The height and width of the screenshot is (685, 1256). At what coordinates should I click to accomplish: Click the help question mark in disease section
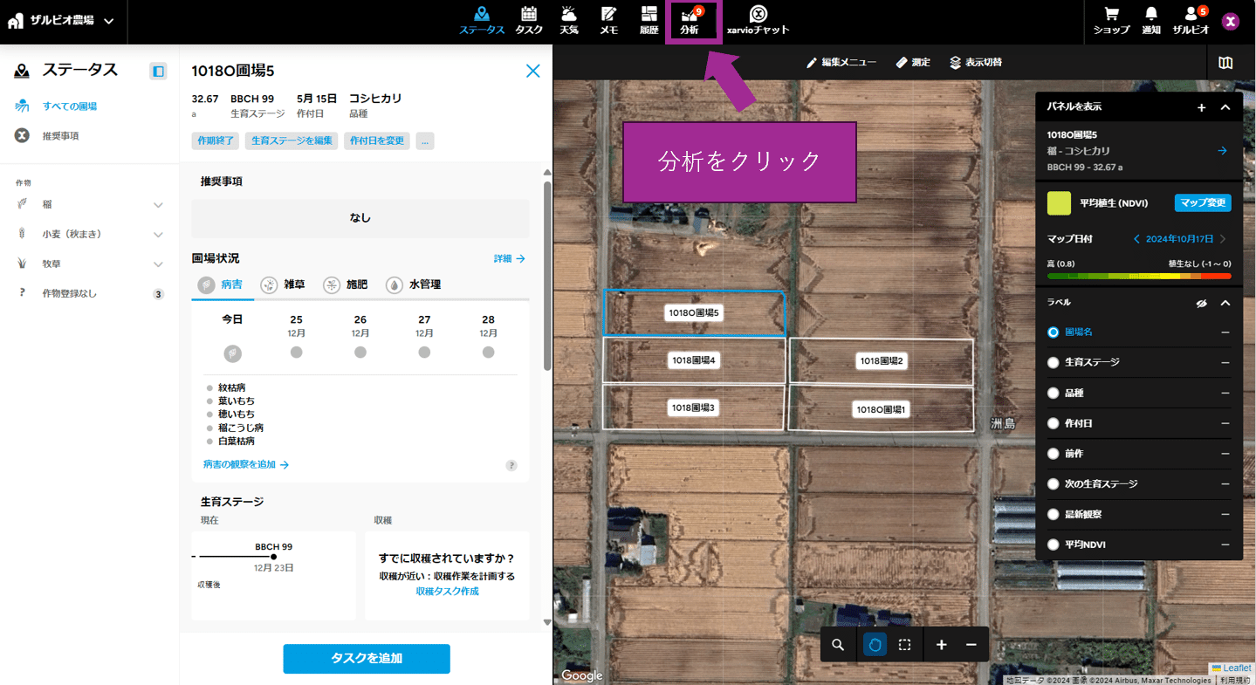coord(511,465)
